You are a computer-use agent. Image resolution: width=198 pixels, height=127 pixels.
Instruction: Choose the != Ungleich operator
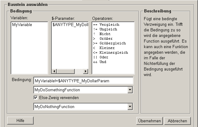(x=105, y=29)
